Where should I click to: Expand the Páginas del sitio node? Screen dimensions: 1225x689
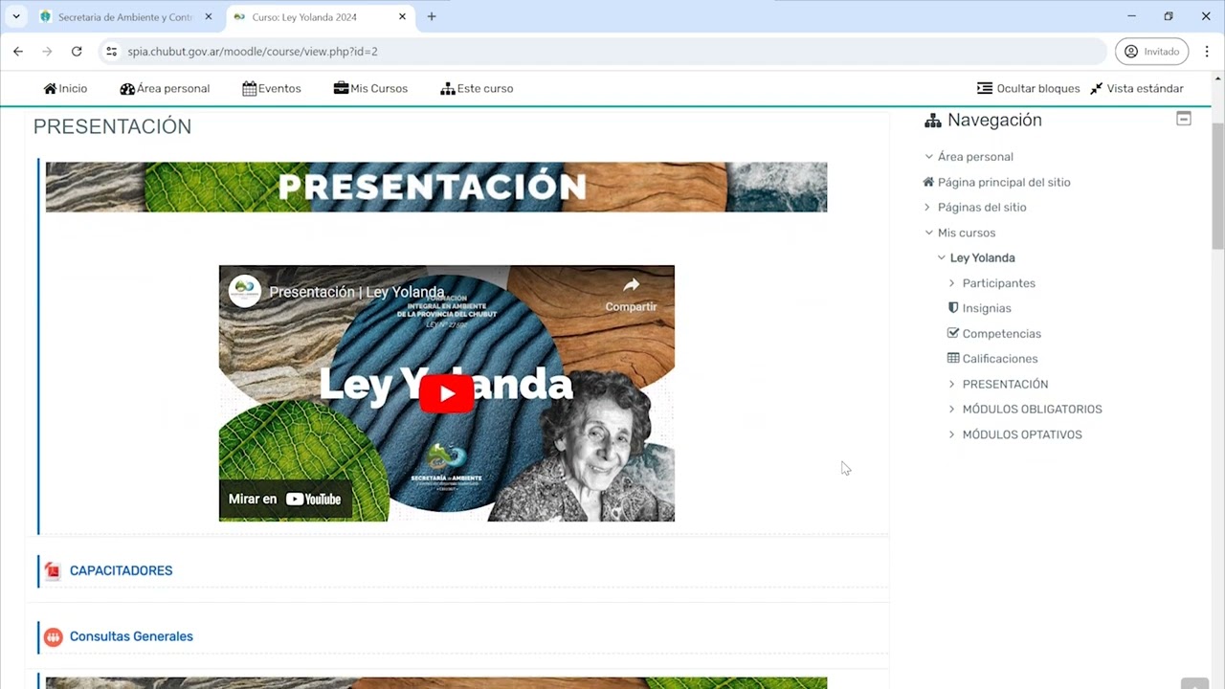click(927, 207)
